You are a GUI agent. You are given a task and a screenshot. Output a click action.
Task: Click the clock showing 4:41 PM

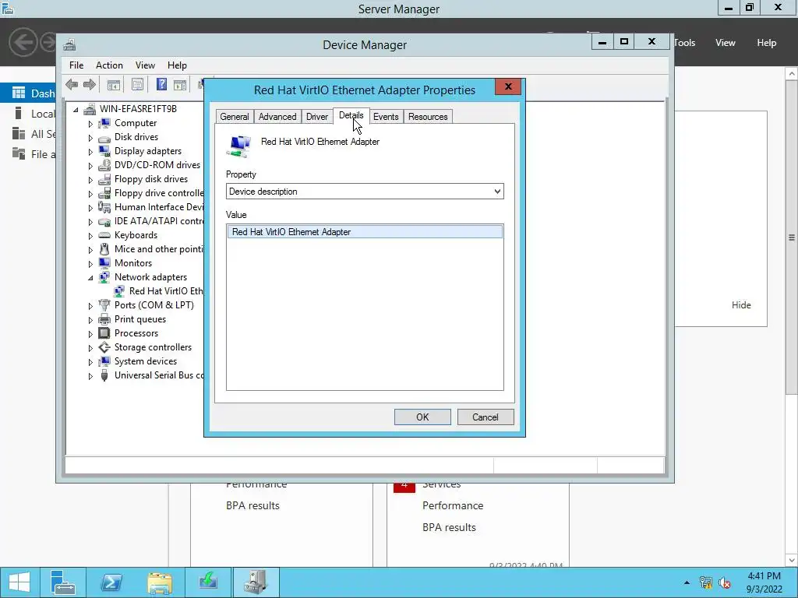pyautogui.click(x=764, y=576)
